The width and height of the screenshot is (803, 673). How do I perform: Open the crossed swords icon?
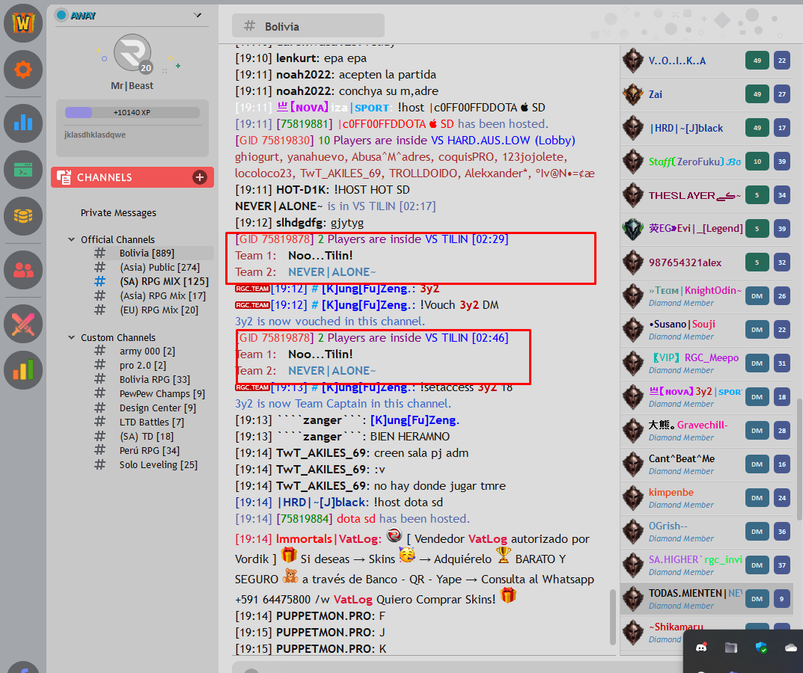(x=23, y=324)
